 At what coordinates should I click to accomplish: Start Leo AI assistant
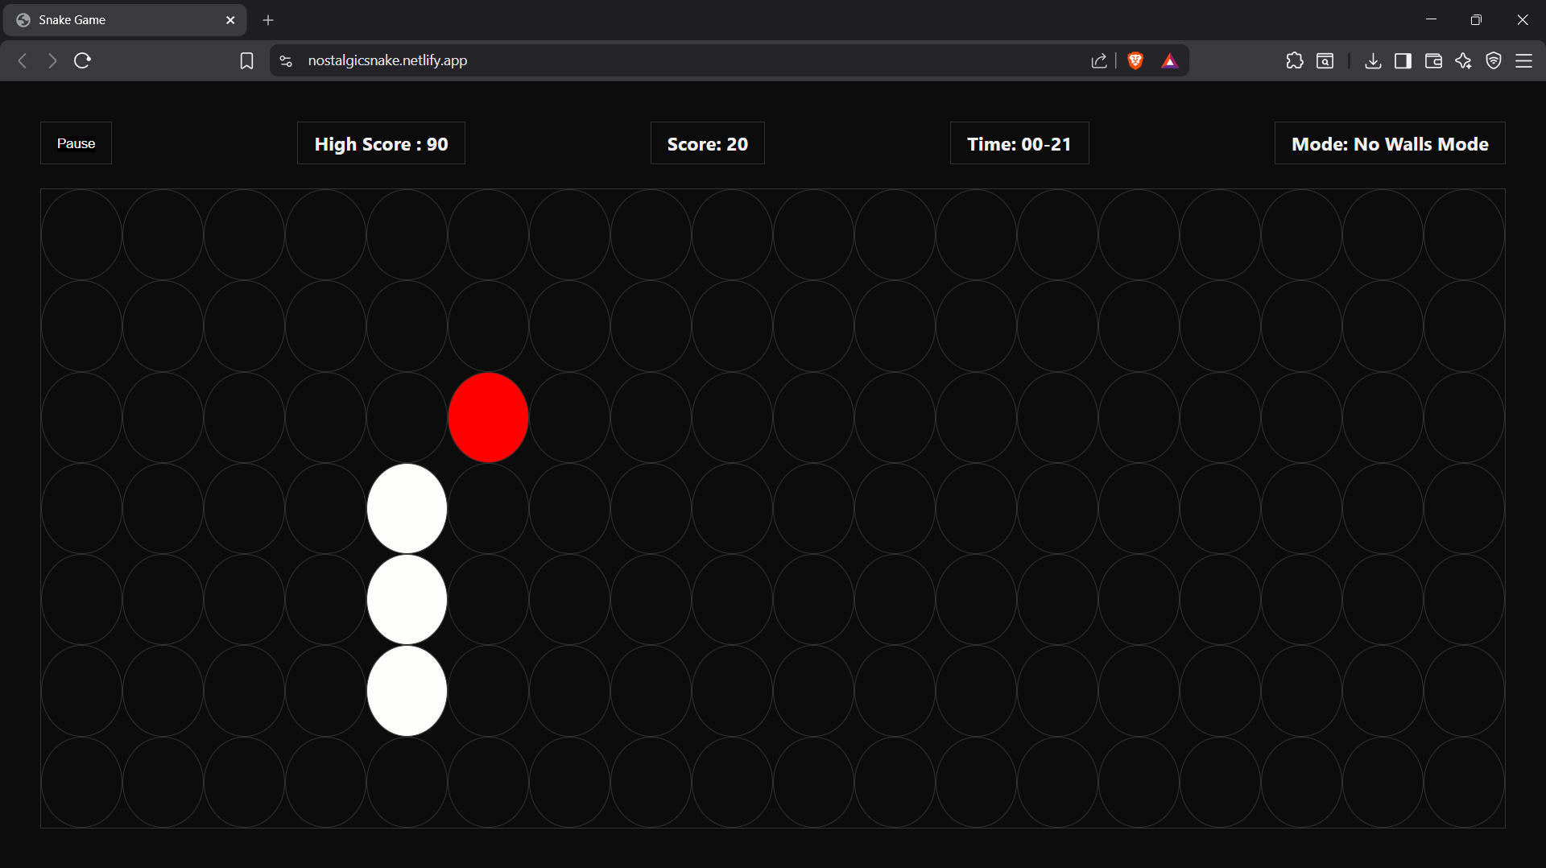point(1463,60)
